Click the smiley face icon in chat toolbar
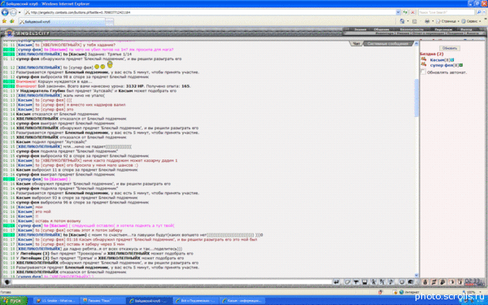The width and height of the screenshot is (488, 305). (402, 282)
